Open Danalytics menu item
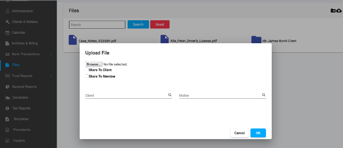The image size is (343, 148). 20,98
